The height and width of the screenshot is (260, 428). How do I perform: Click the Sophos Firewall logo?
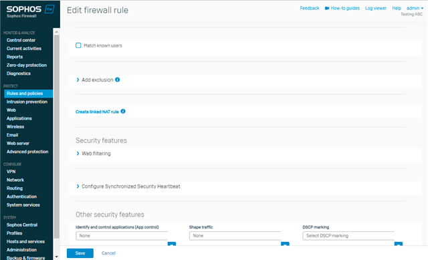(x=30, y=11)
